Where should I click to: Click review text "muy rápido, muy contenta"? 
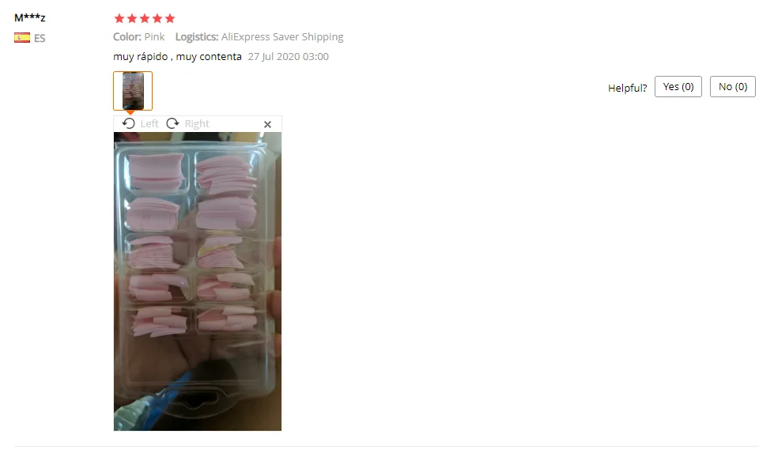click(177, 57)
